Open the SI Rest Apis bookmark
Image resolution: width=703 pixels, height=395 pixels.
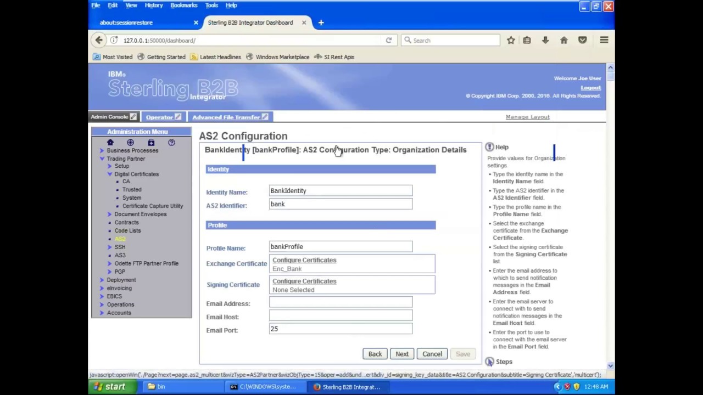334,57
